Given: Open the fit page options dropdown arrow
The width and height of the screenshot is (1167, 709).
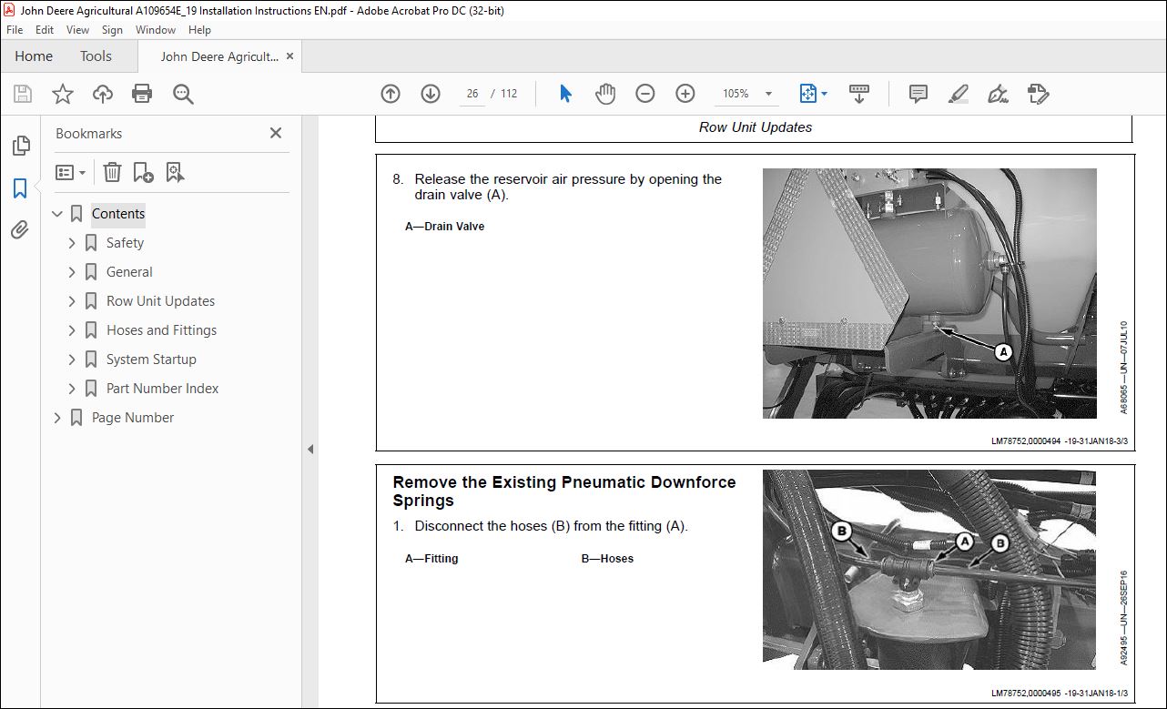Looking at the screenshot, I should pos(824,94).
